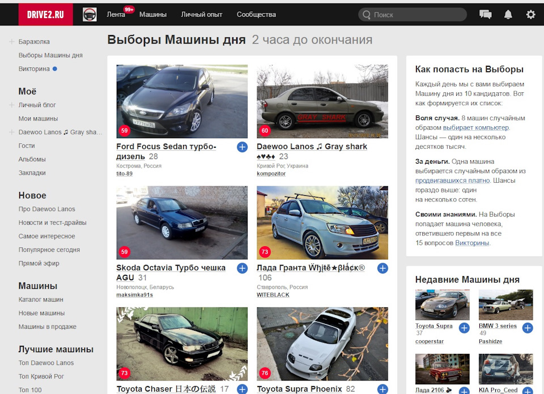Open user WITEBLACK profile
Image resolution: width=544 pixels, height=394 pixels.
[x=273, y=295]
